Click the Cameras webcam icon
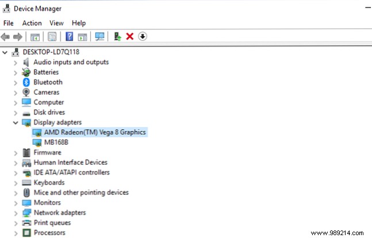 (x=26, y=93)
